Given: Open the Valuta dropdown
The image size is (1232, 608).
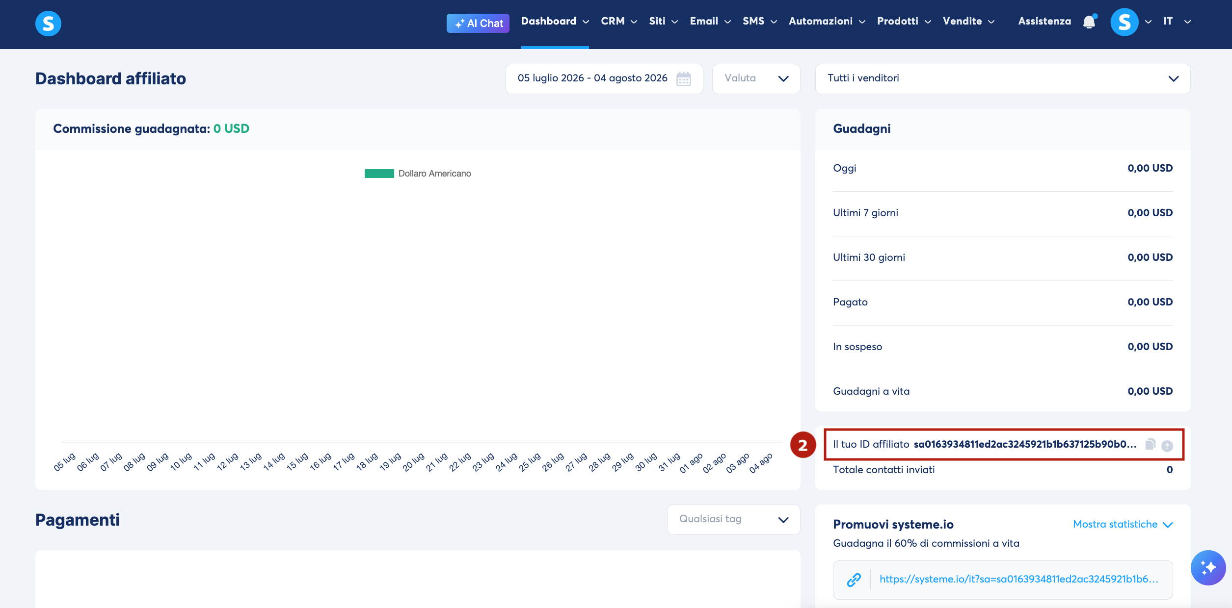Looking at the screenshot, I should tap(756, 78).
